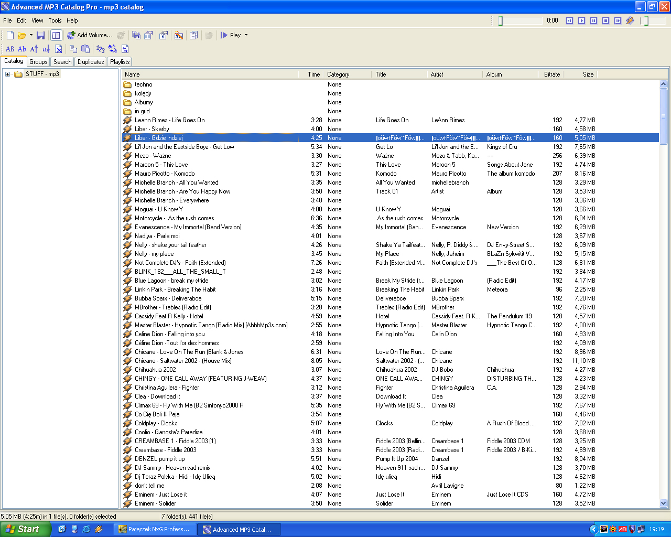Click the list scrollbar down arrow
Screen dimensions: 671x537
[x=663, y=503]
